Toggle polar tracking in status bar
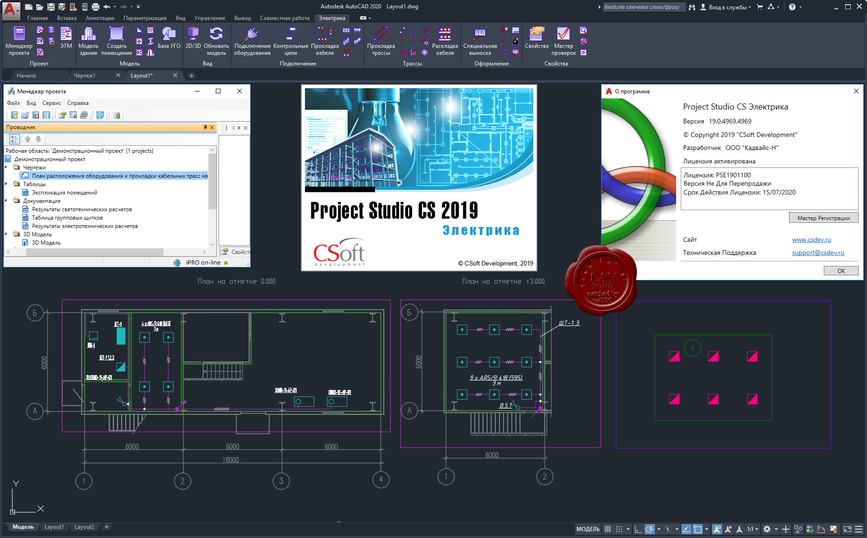 point(650,529)
